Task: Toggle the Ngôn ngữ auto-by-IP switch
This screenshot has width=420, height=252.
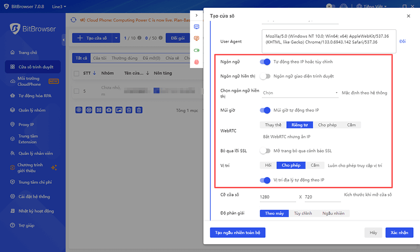Action: 265,62
